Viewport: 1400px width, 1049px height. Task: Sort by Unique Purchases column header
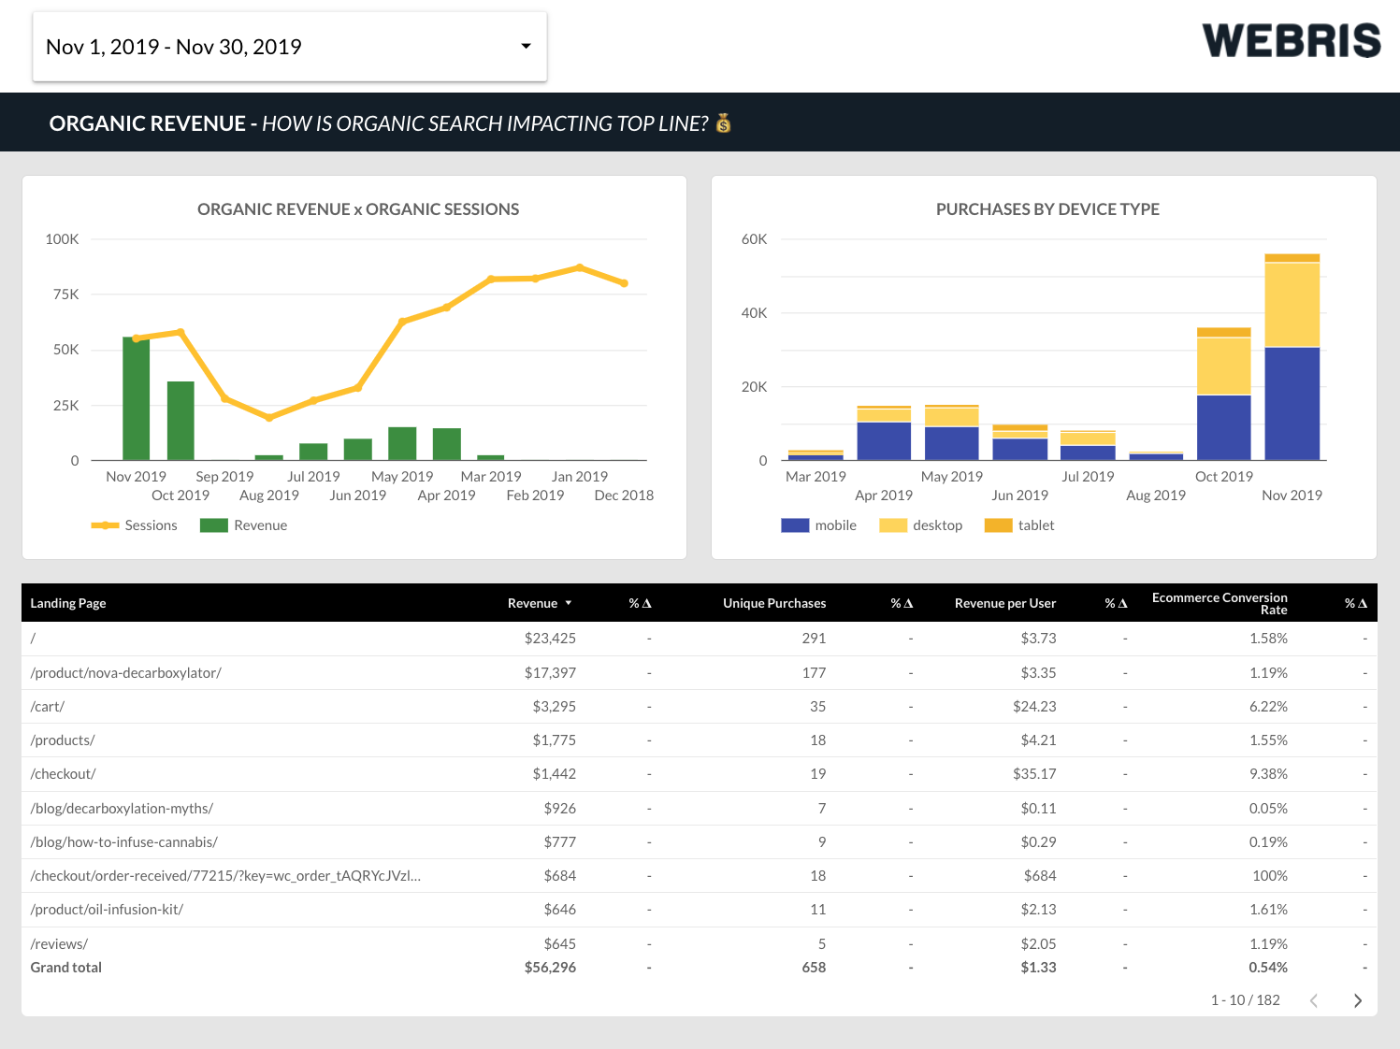773,604
